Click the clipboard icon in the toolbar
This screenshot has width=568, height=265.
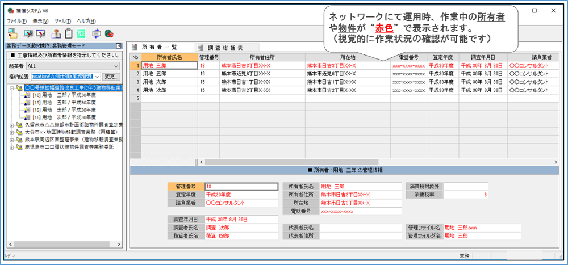coord(69,34)
